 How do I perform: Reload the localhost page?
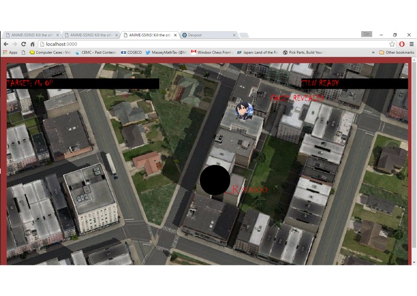23,44
